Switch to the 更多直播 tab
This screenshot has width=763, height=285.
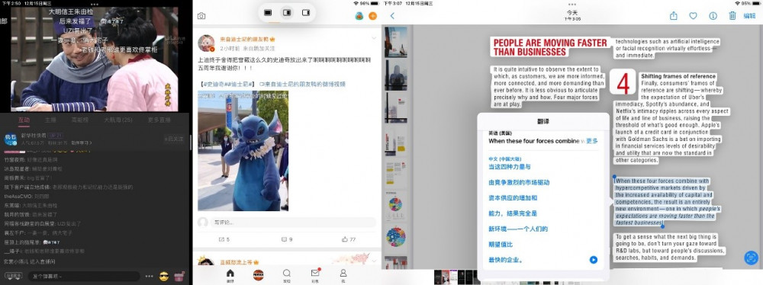point(159,120)
